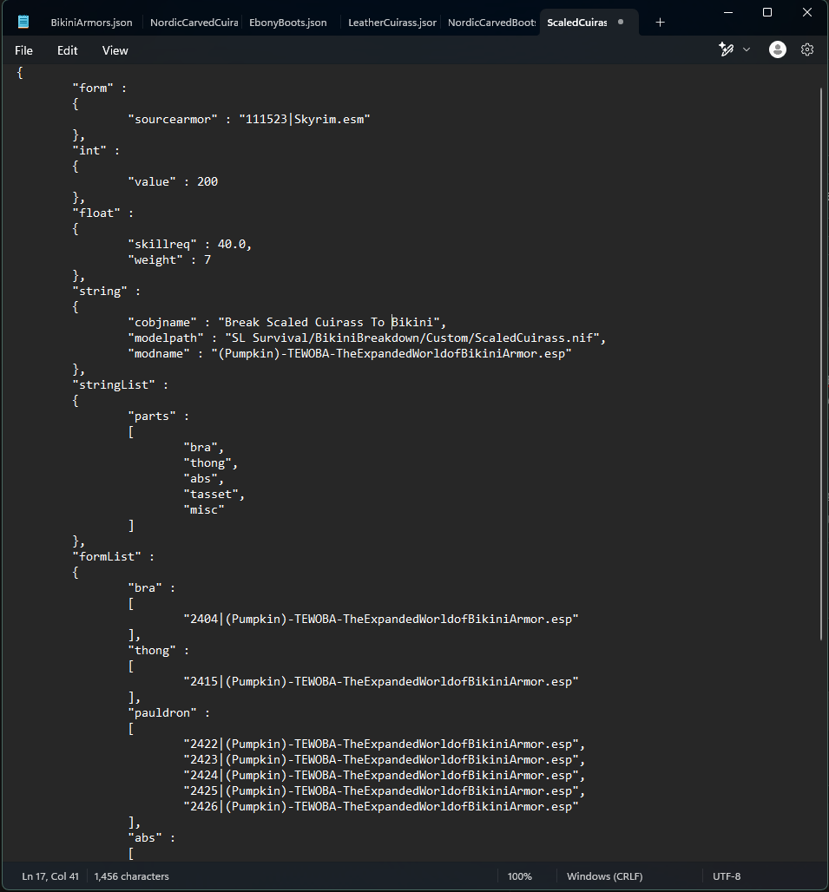Click the "thong" key under formList
Viewport: 829px width, 892px height.
pyautogui.click(x=152, y=650)
